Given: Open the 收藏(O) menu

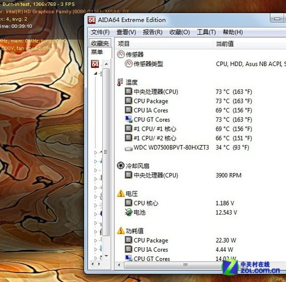Looking at the screenshot, I should 180,32.
